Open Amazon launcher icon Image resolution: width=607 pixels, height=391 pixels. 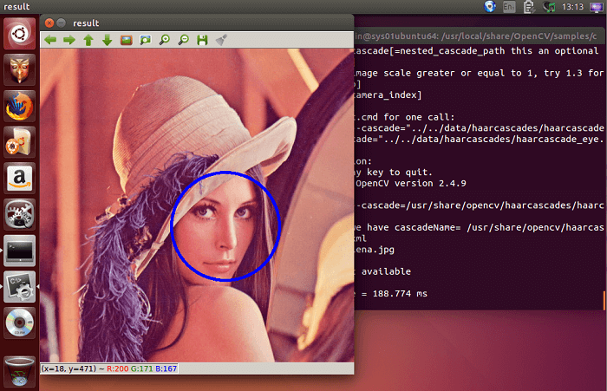pyautogui.click(x=19, y=178)
